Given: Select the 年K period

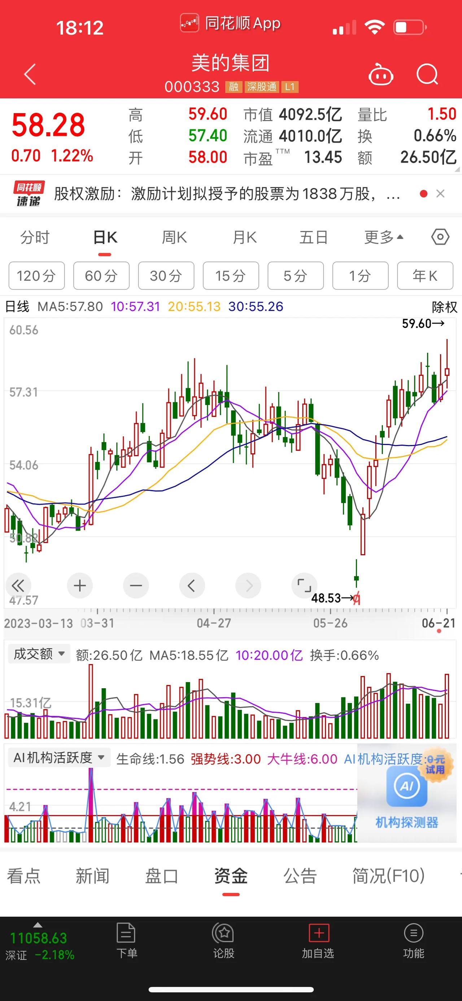Looking at the screenshot, I should click(x=425, y=276).
